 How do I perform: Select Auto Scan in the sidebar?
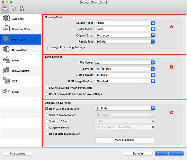(x=21, y=19)
